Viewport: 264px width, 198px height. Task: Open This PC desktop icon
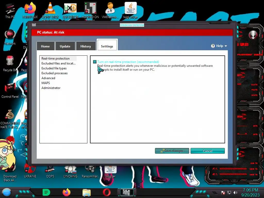pyautogui.click(x=10, y=10)
